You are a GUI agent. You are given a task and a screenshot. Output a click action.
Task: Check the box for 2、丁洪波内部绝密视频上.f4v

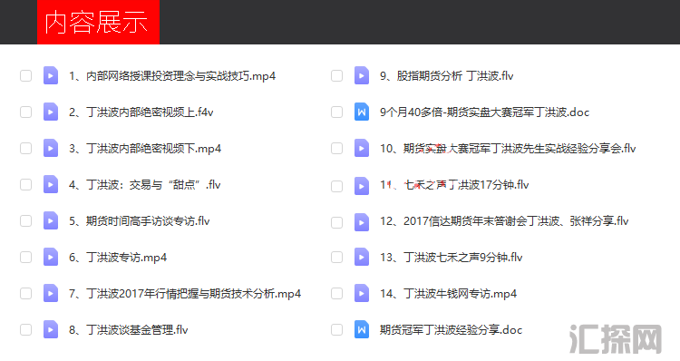tap(26, 112)
